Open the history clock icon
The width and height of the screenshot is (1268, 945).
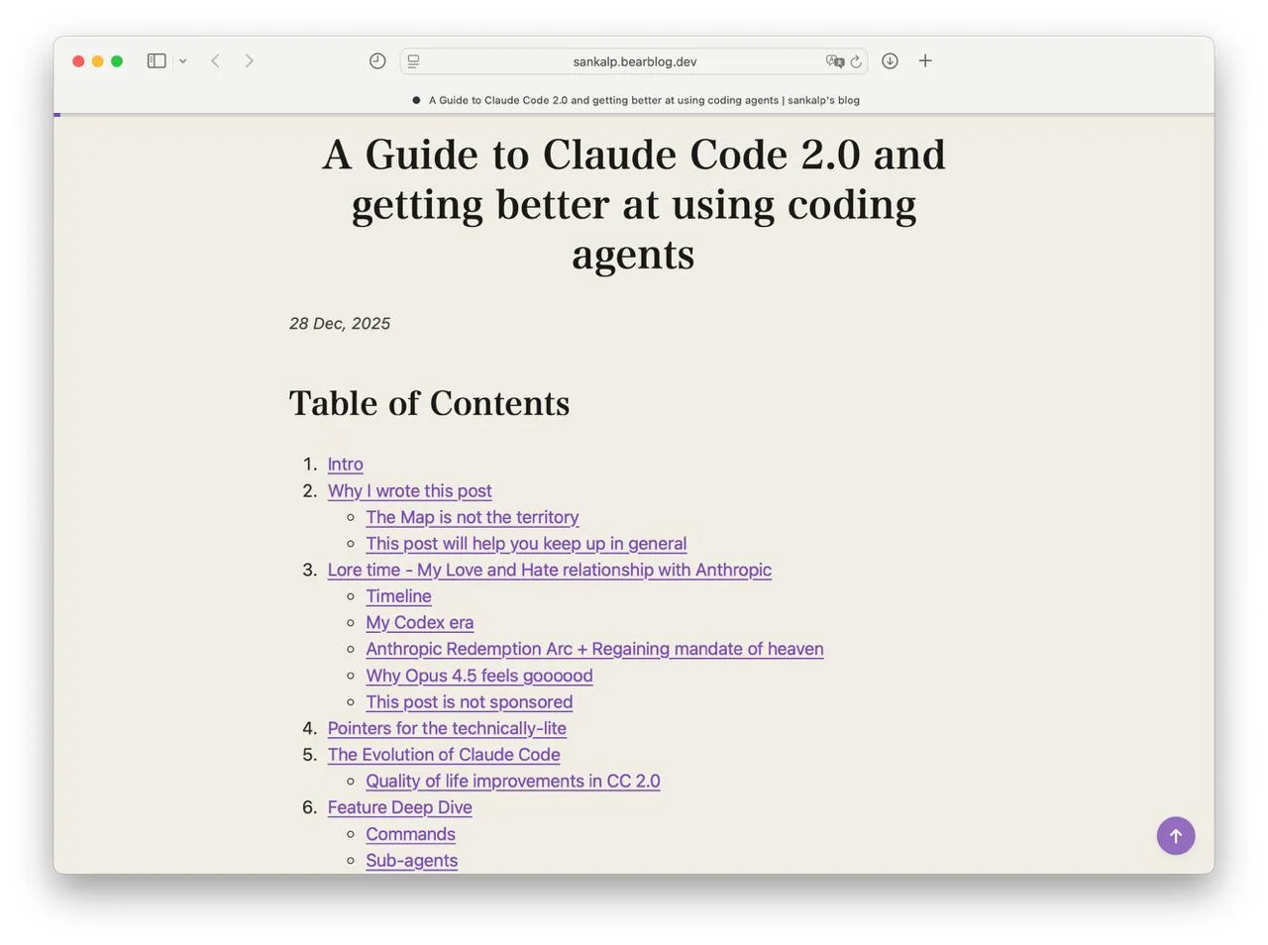(x=377, y=61)
